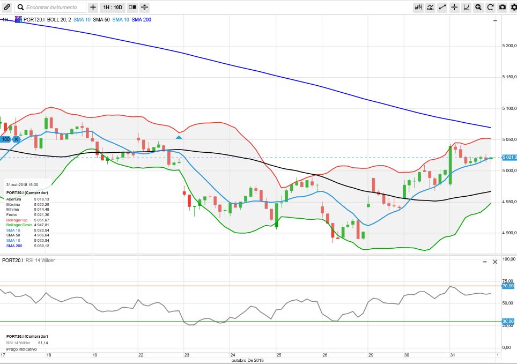Remove the 100 marker with its X
517x364 pixels.
pyautogui.click(x=16, y=139)
